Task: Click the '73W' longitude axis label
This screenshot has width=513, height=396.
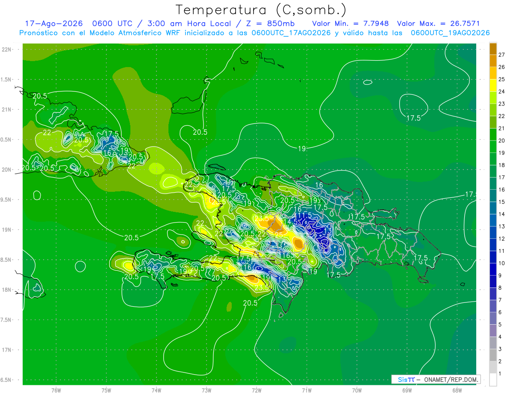Action: (x=206, y=390)
